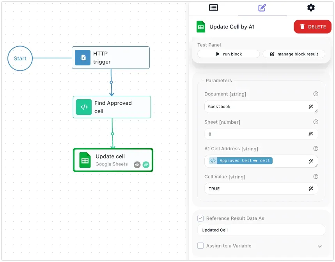Click magic wand in Cell Value field
The width and height of the screenshot is (335, 262).
point(311,188)
